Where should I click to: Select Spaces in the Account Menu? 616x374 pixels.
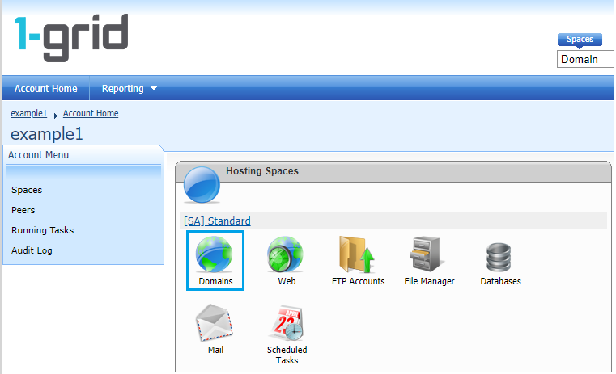point(27,190)
